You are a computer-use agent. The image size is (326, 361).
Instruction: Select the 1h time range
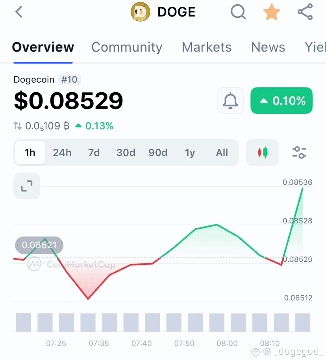click(x=30, y=153)
